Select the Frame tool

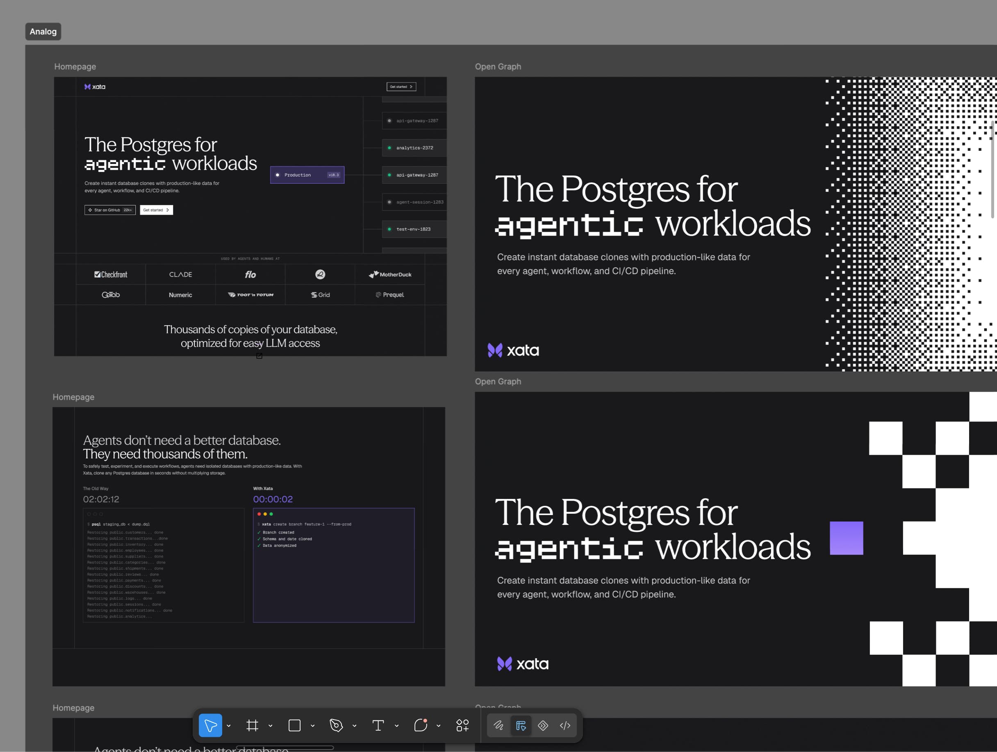tap(253, 725)
